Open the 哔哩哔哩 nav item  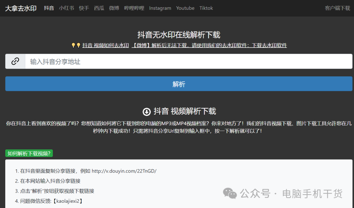134,8
